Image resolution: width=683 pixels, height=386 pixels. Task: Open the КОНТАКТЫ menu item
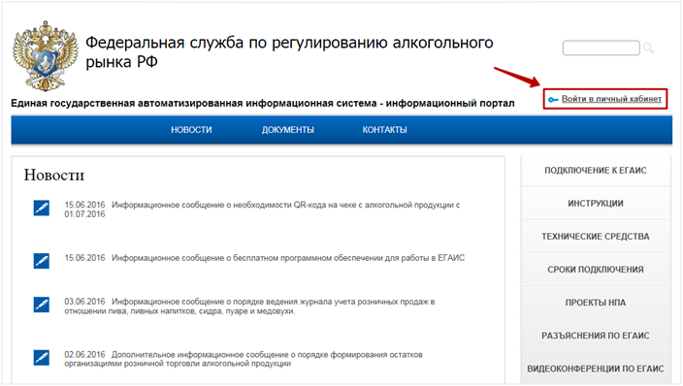[x=384, y=130]
